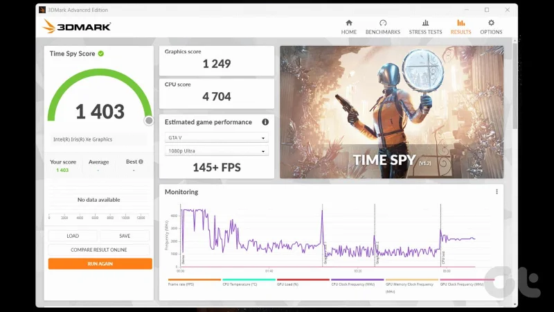The image size is (554, 312).
Task: Click the orange RUN AGAIN button
Action: coord(100,264)
